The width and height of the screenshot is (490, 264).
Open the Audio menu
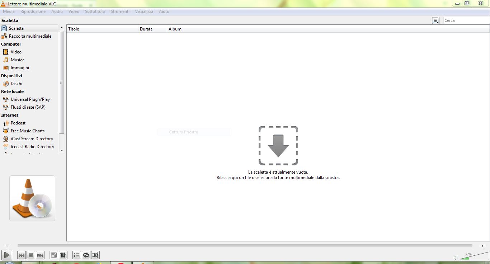(x=57, y=11)
